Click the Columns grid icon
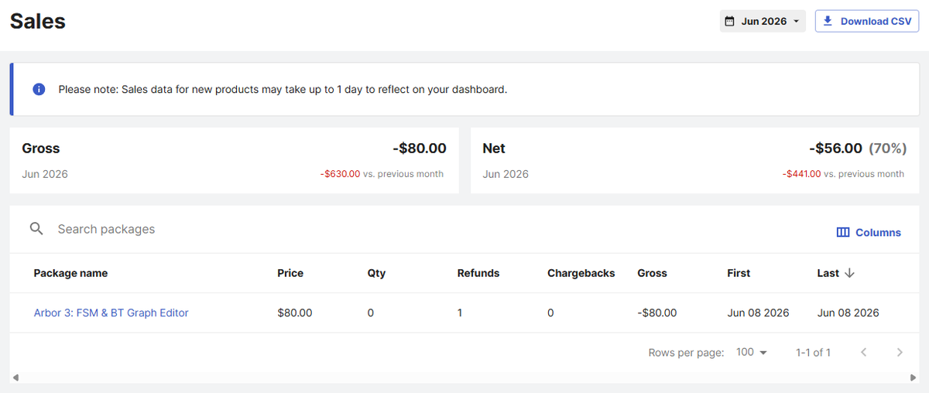Screen dimensions: 929x393 (x=843, y=232)
